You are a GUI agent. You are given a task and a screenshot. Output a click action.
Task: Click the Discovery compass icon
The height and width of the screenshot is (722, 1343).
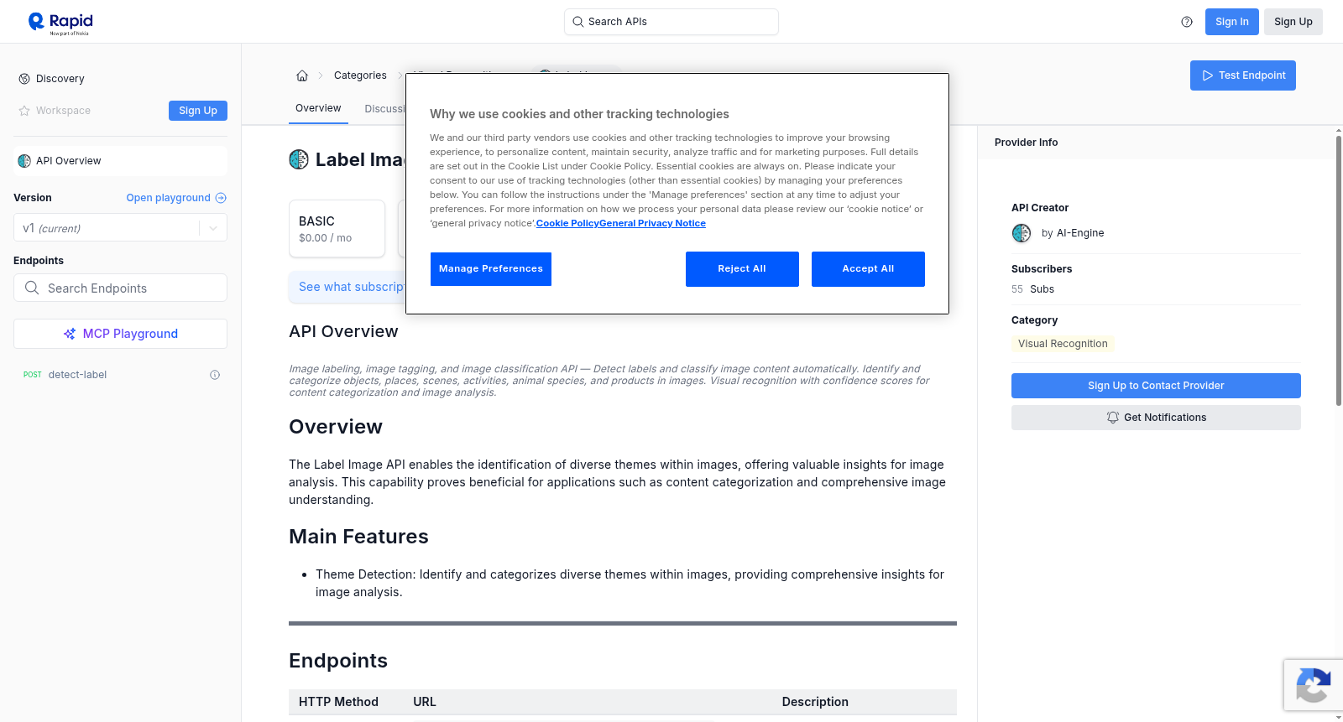tap(24, 79)
